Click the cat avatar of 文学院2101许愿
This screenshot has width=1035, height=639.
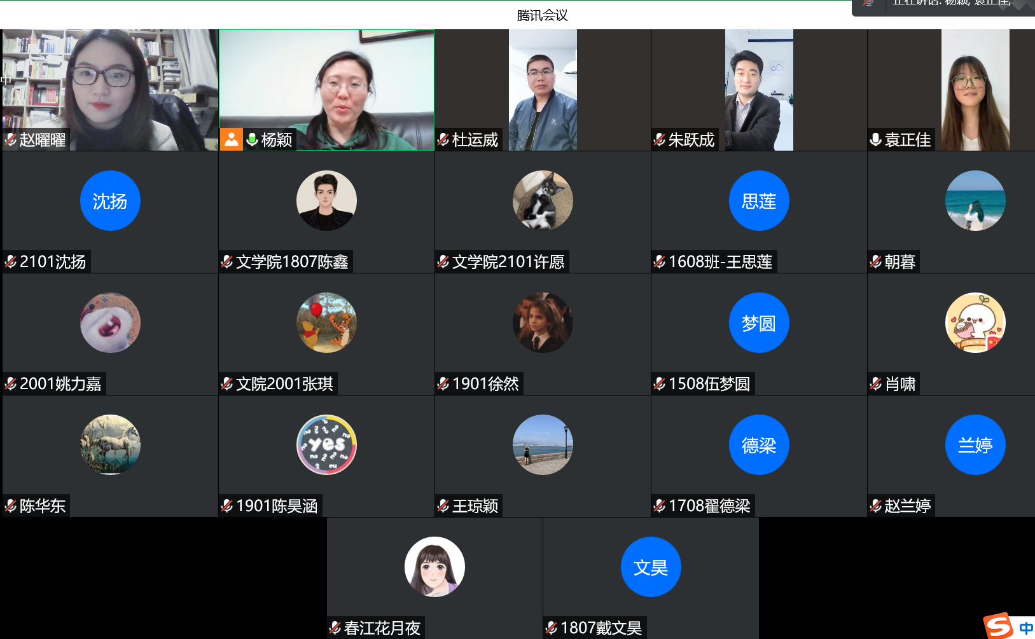[543, 201]
